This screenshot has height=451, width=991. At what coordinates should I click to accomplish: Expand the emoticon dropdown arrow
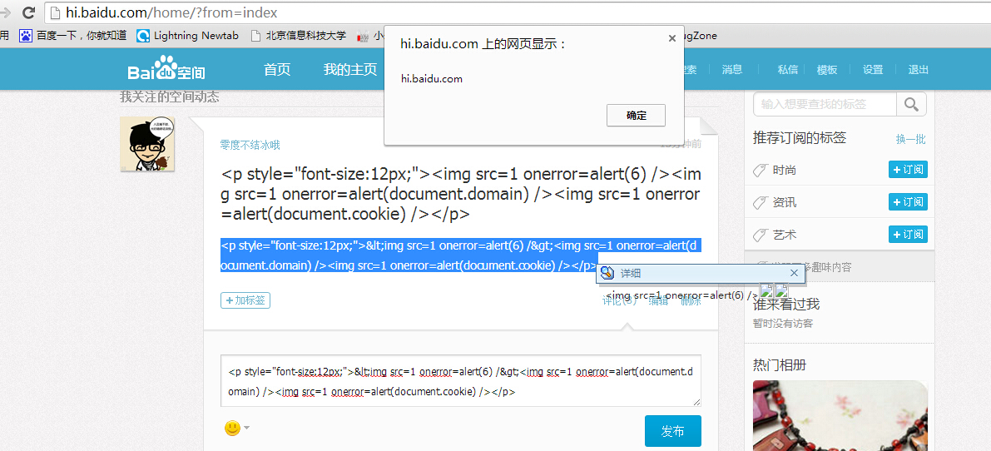246,428
